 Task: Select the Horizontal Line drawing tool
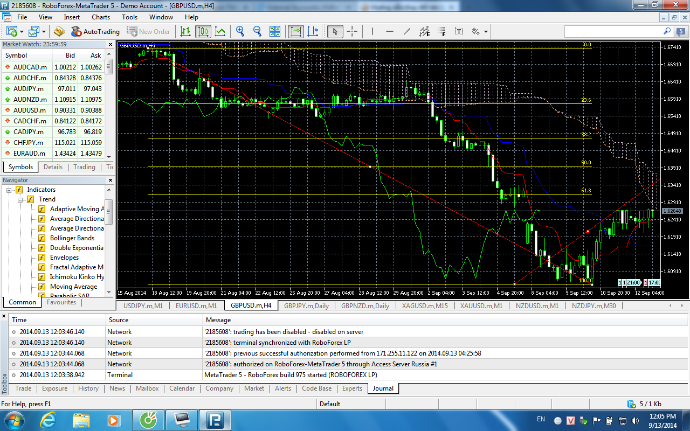[389, 31]
